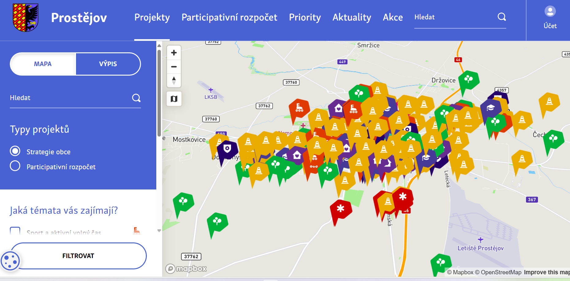Click the Prostějov coat of arms logo
570x281 pixels.
coord(25,17)
